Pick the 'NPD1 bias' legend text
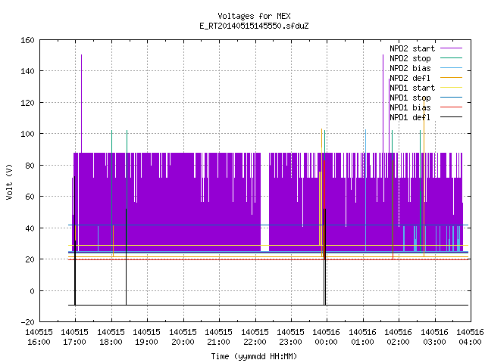This screenshot has height=363, width=485. click(x=410, y=107)
